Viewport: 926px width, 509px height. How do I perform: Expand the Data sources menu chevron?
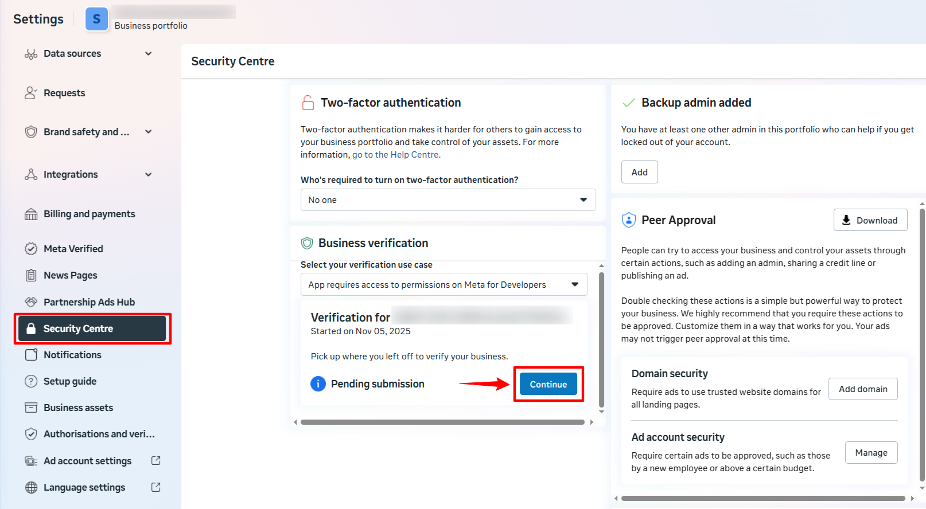(x=149, y=54)
